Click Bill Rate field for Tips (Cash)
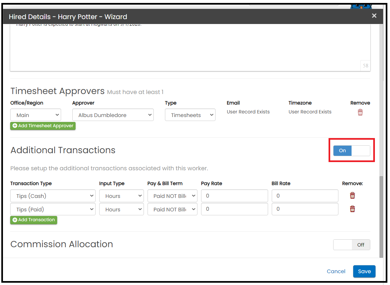This screenshot has height=285, width=390. coord(305,196)
